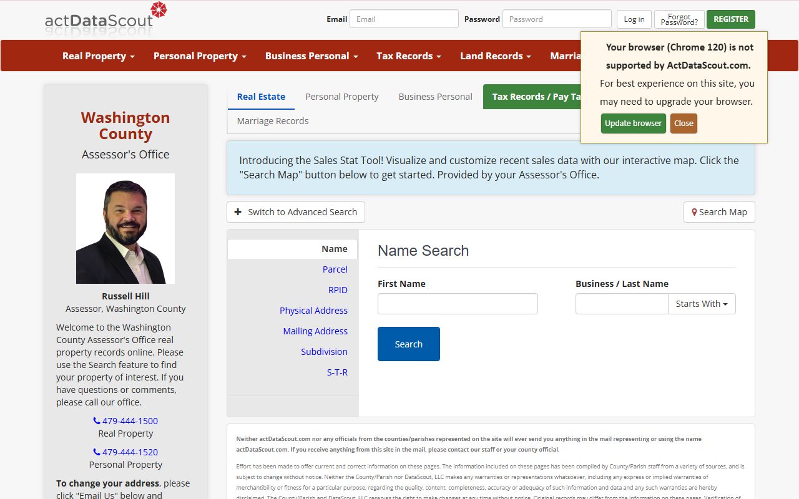This screenshot has width=799, height=499.
Task: Focus the Password login field
Action: (x=557, y=19)
